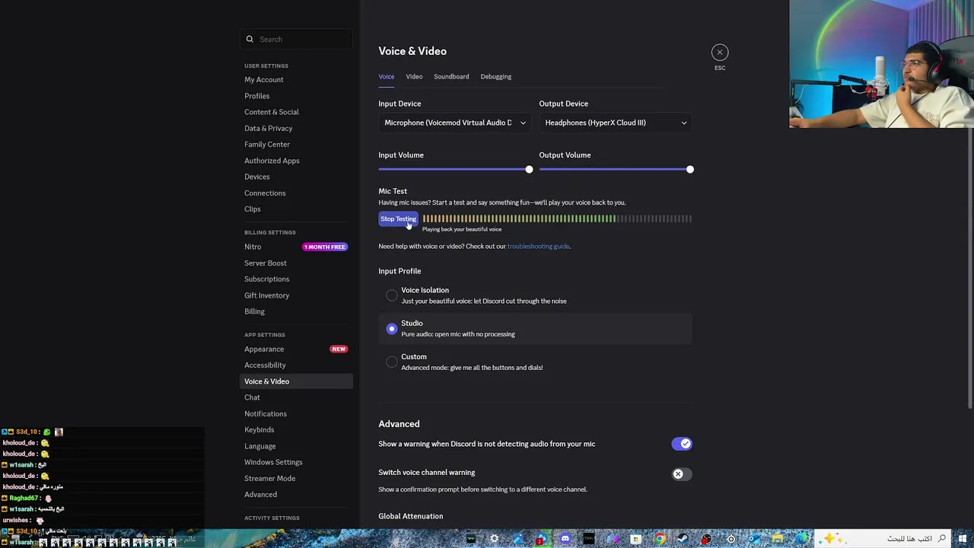Switch to the Voice tab
The width and height of the screenshot is (974, 548).
pos(387,77)
